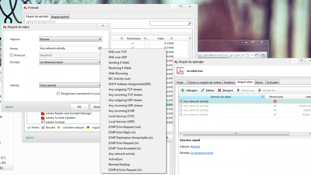Click the green plus Adăugare icon
The image size is (311, 175).
[182, 90]
